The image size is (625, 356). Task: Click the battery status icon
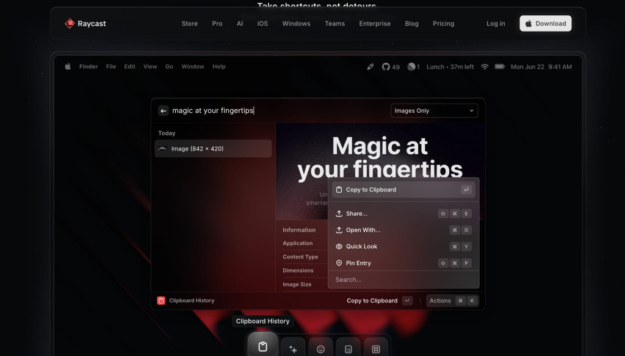(x=500, y=66)
